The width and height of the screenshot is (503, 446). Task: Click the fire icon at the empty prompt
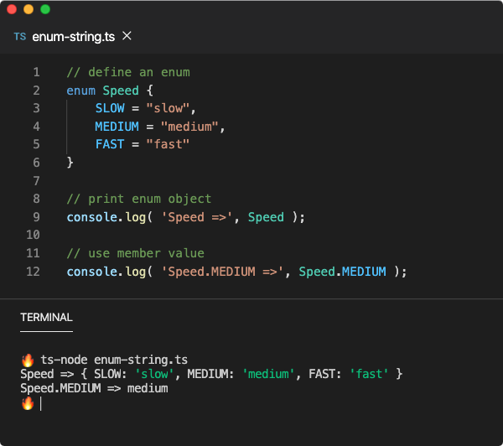coord(28,403)
